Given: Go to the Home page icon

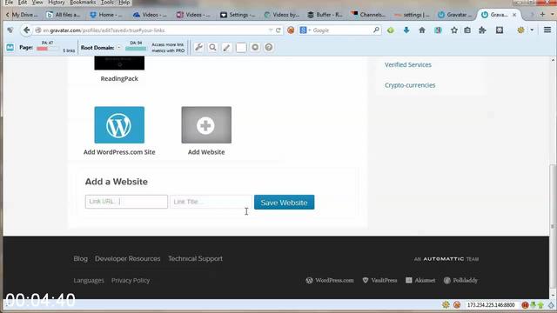Looking at the screenshot, I should click(x=422, y=30).
